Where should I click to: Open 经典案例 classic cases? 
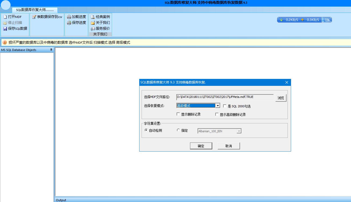click(x=100, y=17)
